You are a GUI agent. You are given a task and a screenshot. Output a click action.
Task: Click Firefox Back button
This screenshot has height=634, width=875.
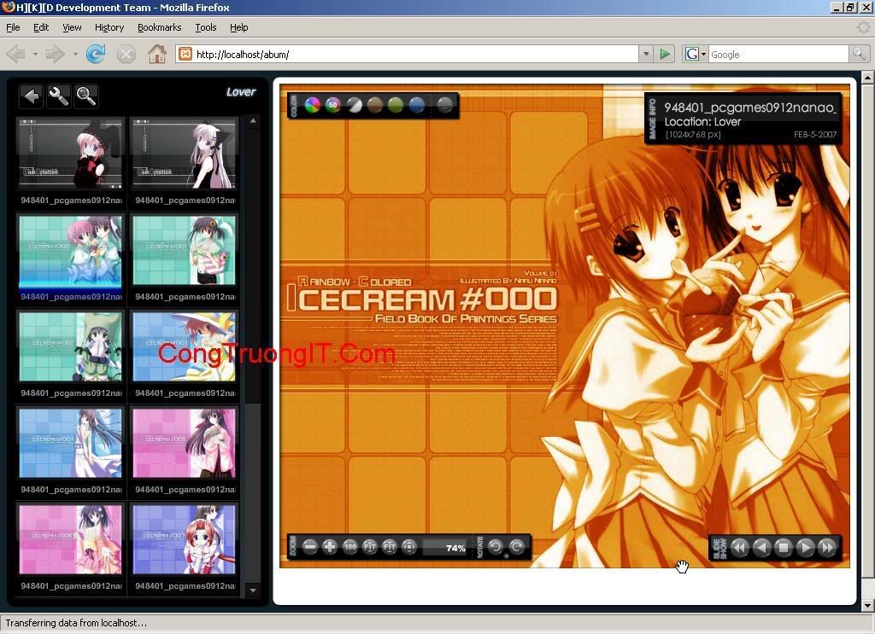(16, 54)
